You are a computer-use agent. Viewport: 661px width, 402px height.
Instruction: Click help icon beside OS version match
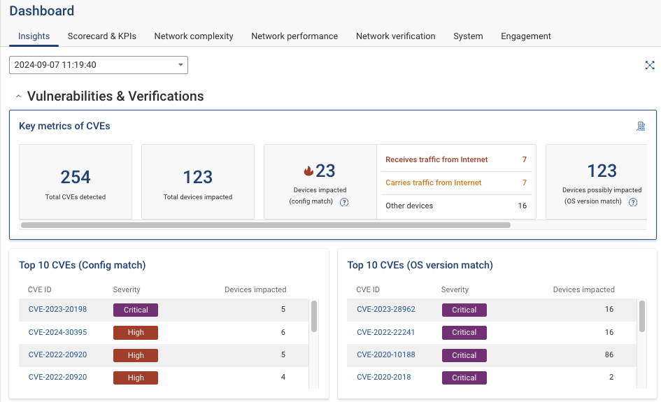pyautogui.click(x=633, y=202)
